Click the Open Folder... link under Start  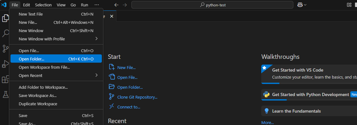point(130,87)
